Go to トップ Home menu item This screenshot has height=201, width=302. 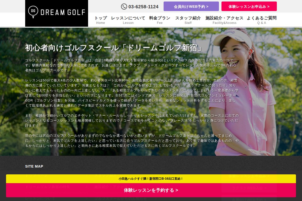pos(101,20)
